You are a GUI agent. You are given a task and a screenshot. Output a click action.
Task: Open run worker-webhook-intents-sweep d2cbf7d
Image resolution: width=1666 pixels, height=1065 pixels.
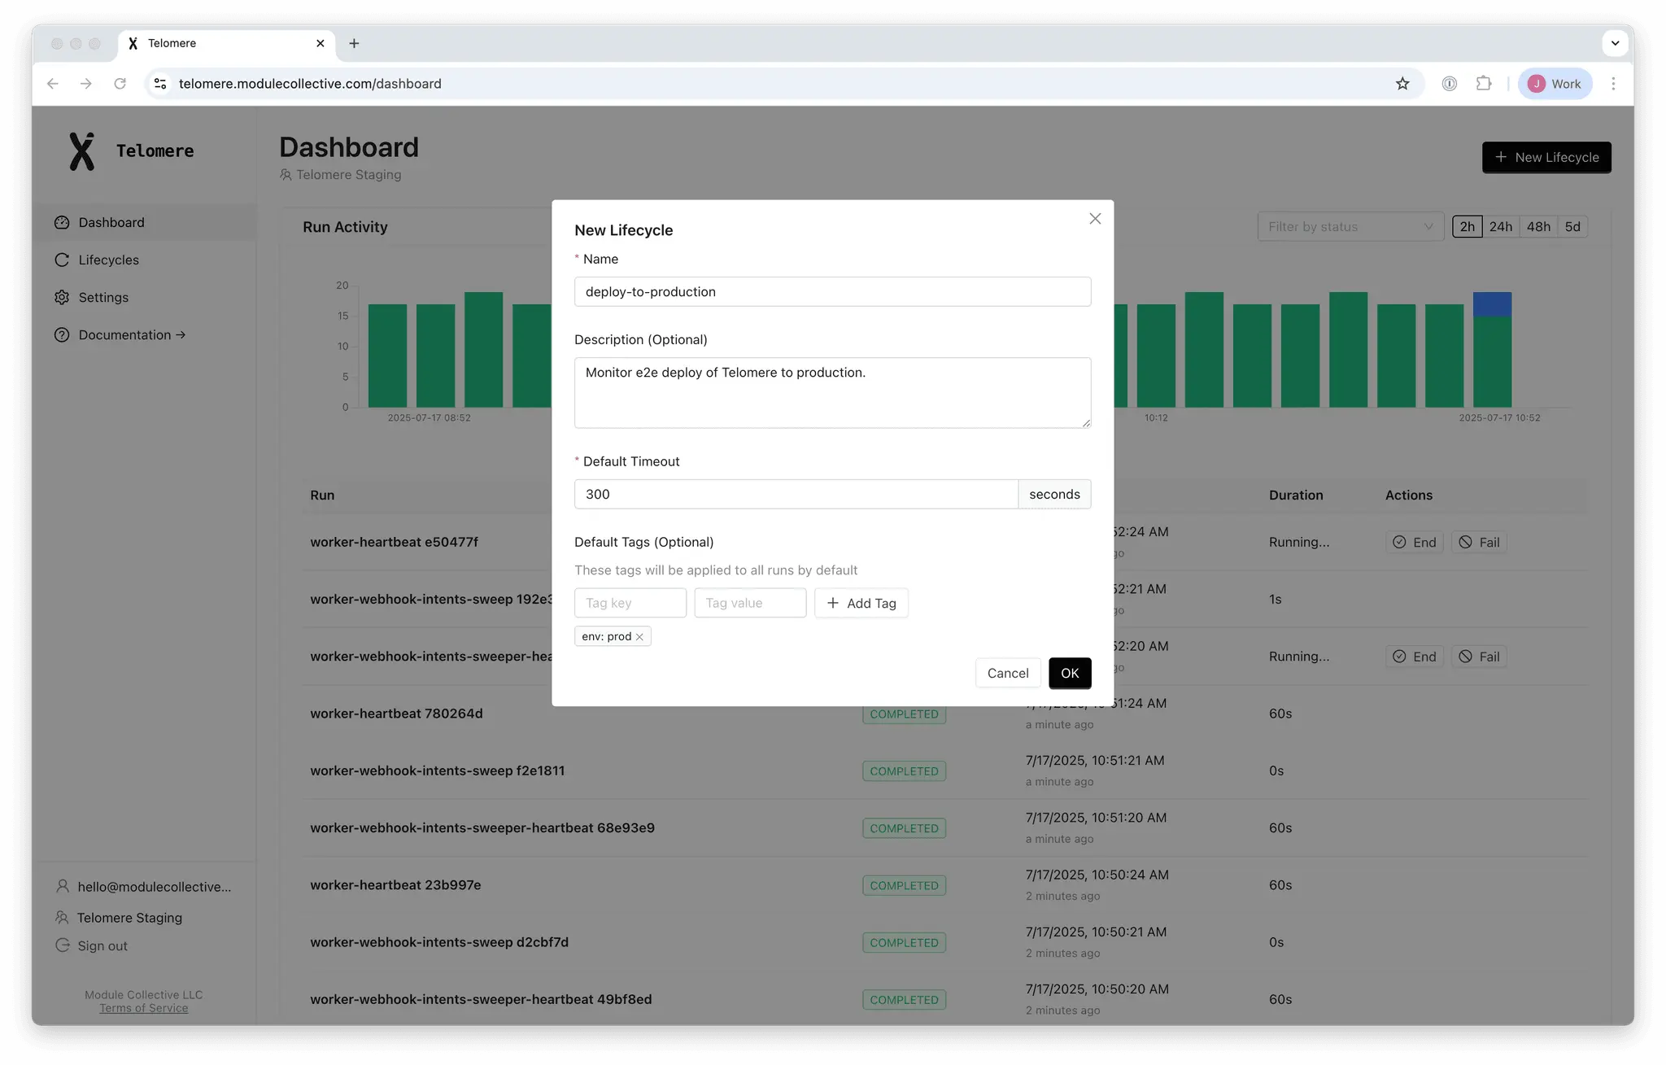[439, 942]
